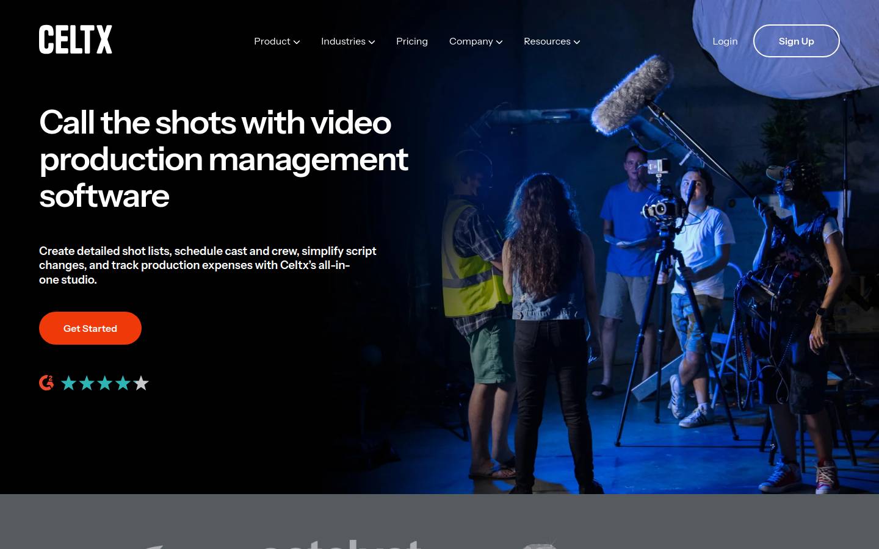Click the CELTX logo

tap(76, 40)
